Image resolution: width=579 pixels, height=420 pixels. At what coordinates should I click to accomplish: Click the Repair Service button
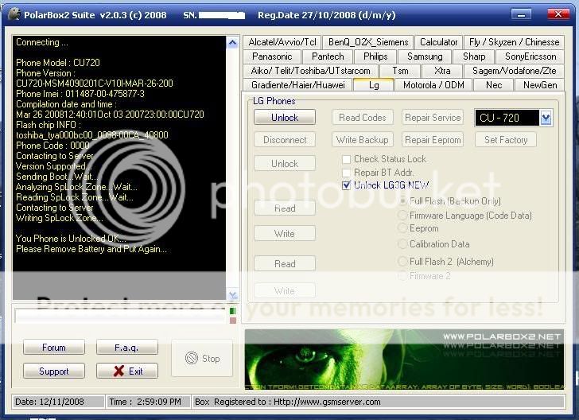tap(433, 118)
